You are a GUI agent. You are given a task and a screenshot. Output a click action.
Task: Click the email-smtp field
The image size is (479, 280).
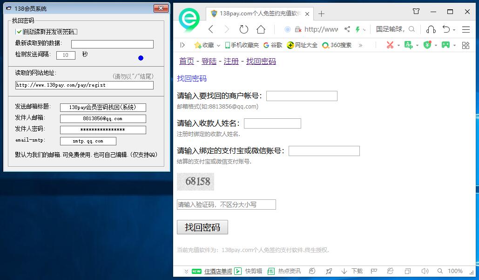pos(88,141)
